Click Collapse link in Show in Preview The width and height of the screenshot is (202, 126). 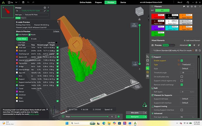56,31
